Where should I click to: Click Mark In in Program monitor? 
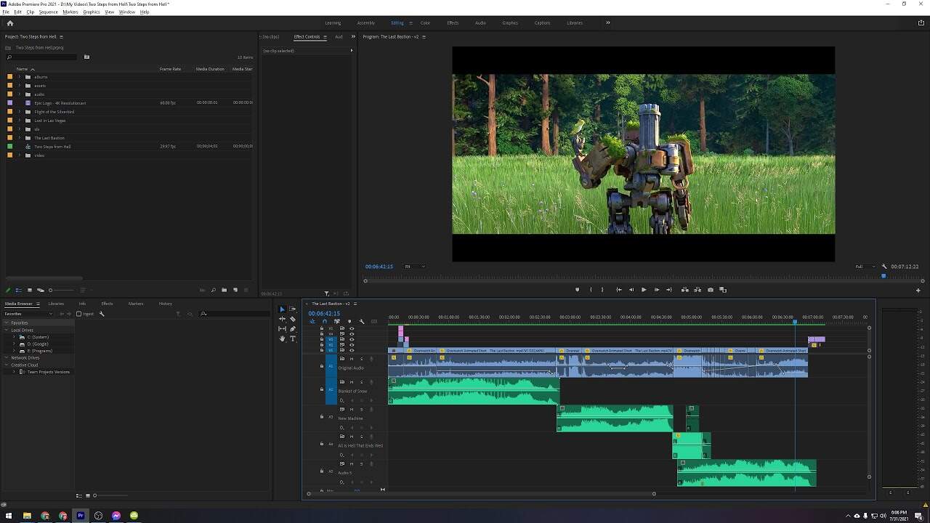(x=591, y=290)
